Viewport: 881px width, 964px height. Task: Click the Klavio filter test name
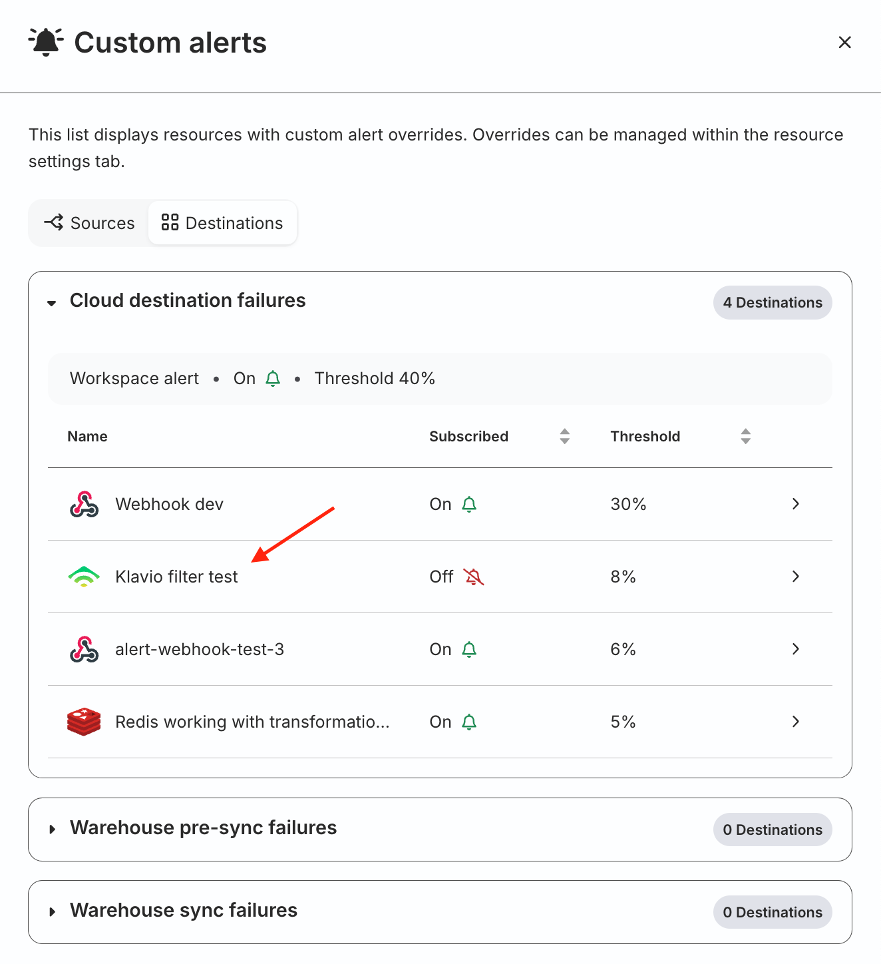coord(176,577)
